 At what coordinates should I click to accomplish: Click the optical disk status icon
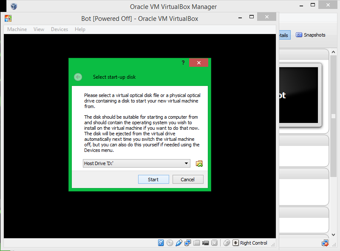point(170,243)
